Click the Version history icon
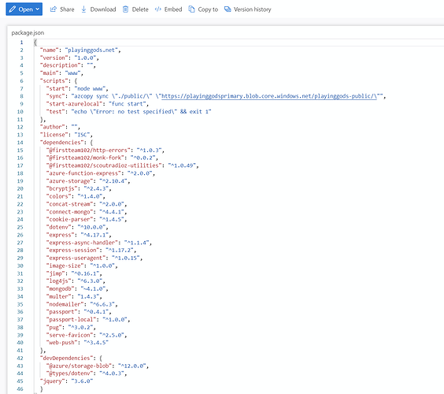 228,9
